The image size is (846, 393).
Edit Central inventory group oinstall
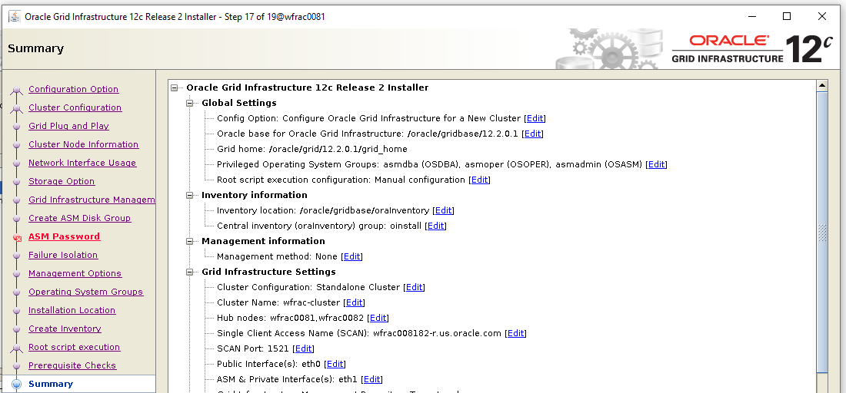tap(435, 226)
